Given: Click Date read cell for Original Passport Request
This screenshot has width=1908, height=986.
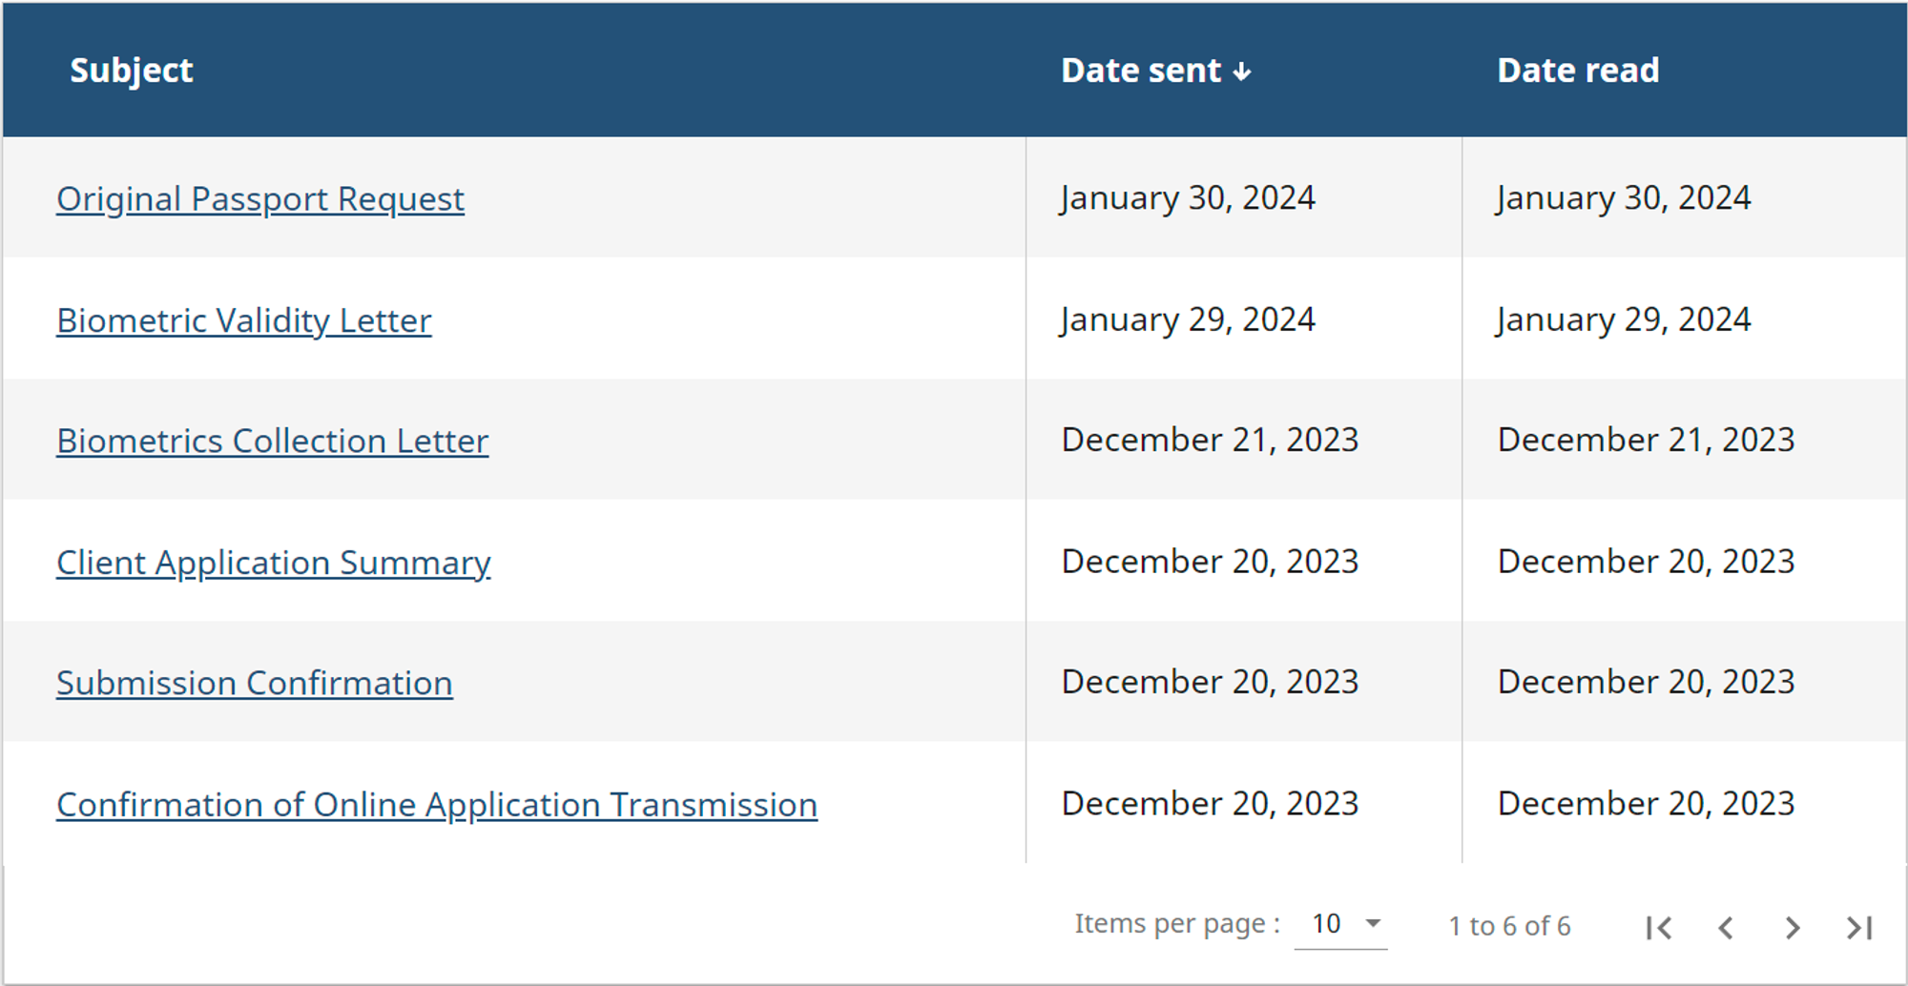Looking at the screenshot, I should tap(1623, 198).
